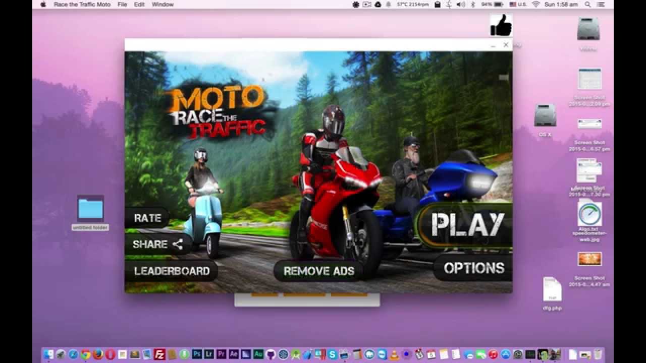Click the Bluetooth icon in the menu bar

click(x=473, y=4)
